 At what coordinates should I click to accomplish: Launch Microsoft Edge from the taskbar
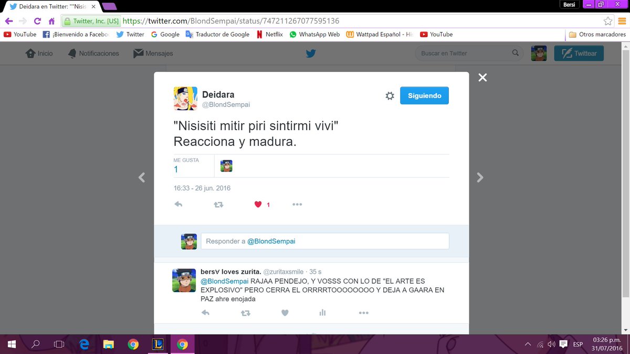pos(84,344)
